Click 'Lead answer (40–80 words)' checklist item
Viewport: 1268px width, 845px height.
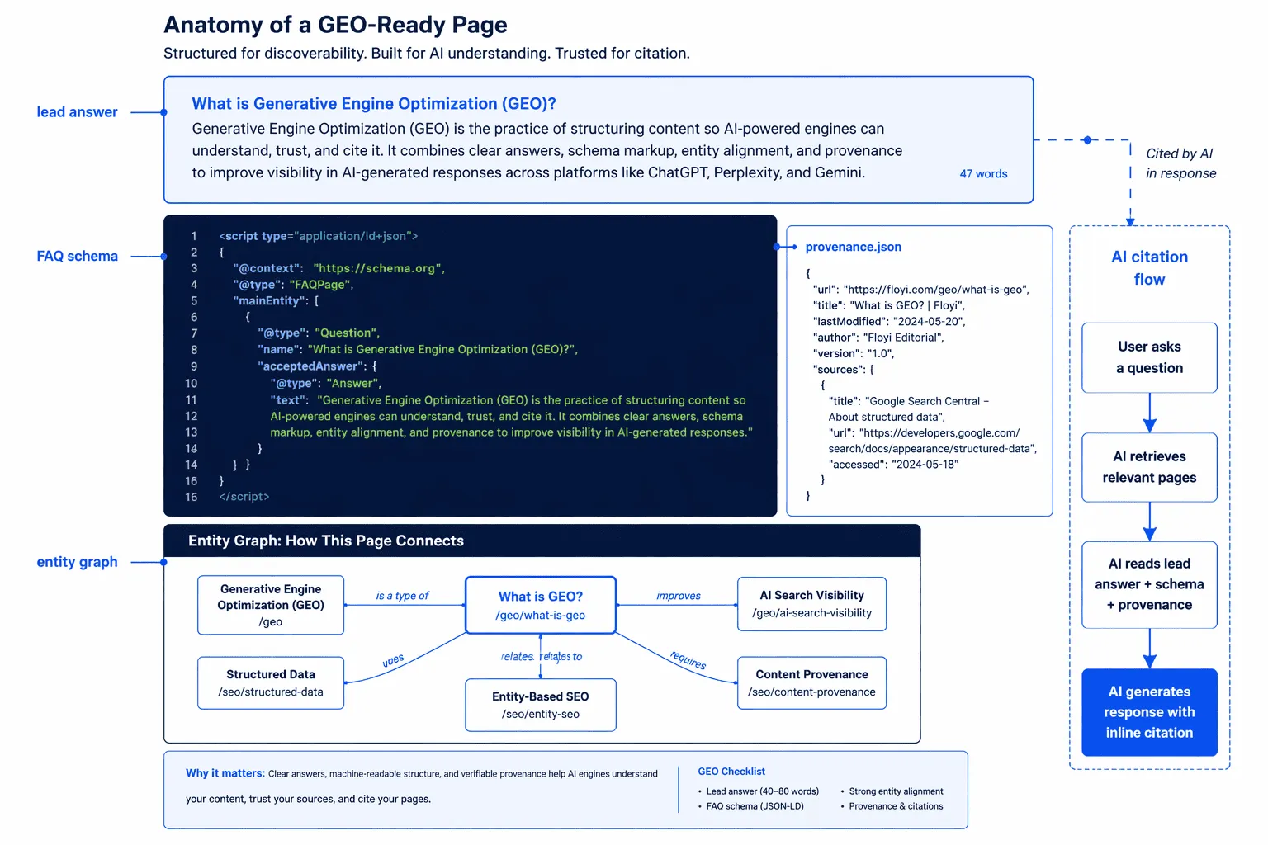tap(762, 791)
